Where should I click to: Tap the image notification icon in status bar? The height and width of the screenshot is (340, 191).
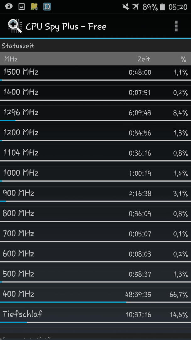tap(21, 7)
